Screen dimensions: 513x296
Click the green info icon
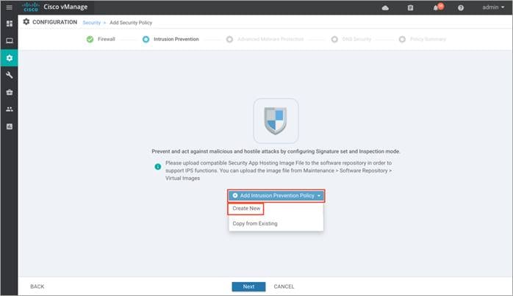(158, 167)
